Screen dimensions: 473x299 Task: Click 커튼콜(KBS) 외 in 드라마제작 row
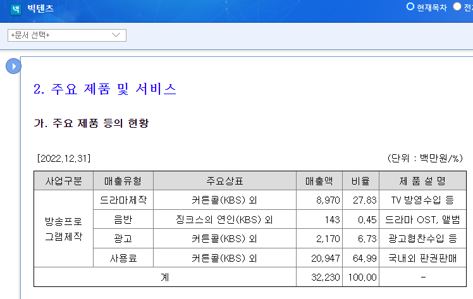(x=224, y=200)
